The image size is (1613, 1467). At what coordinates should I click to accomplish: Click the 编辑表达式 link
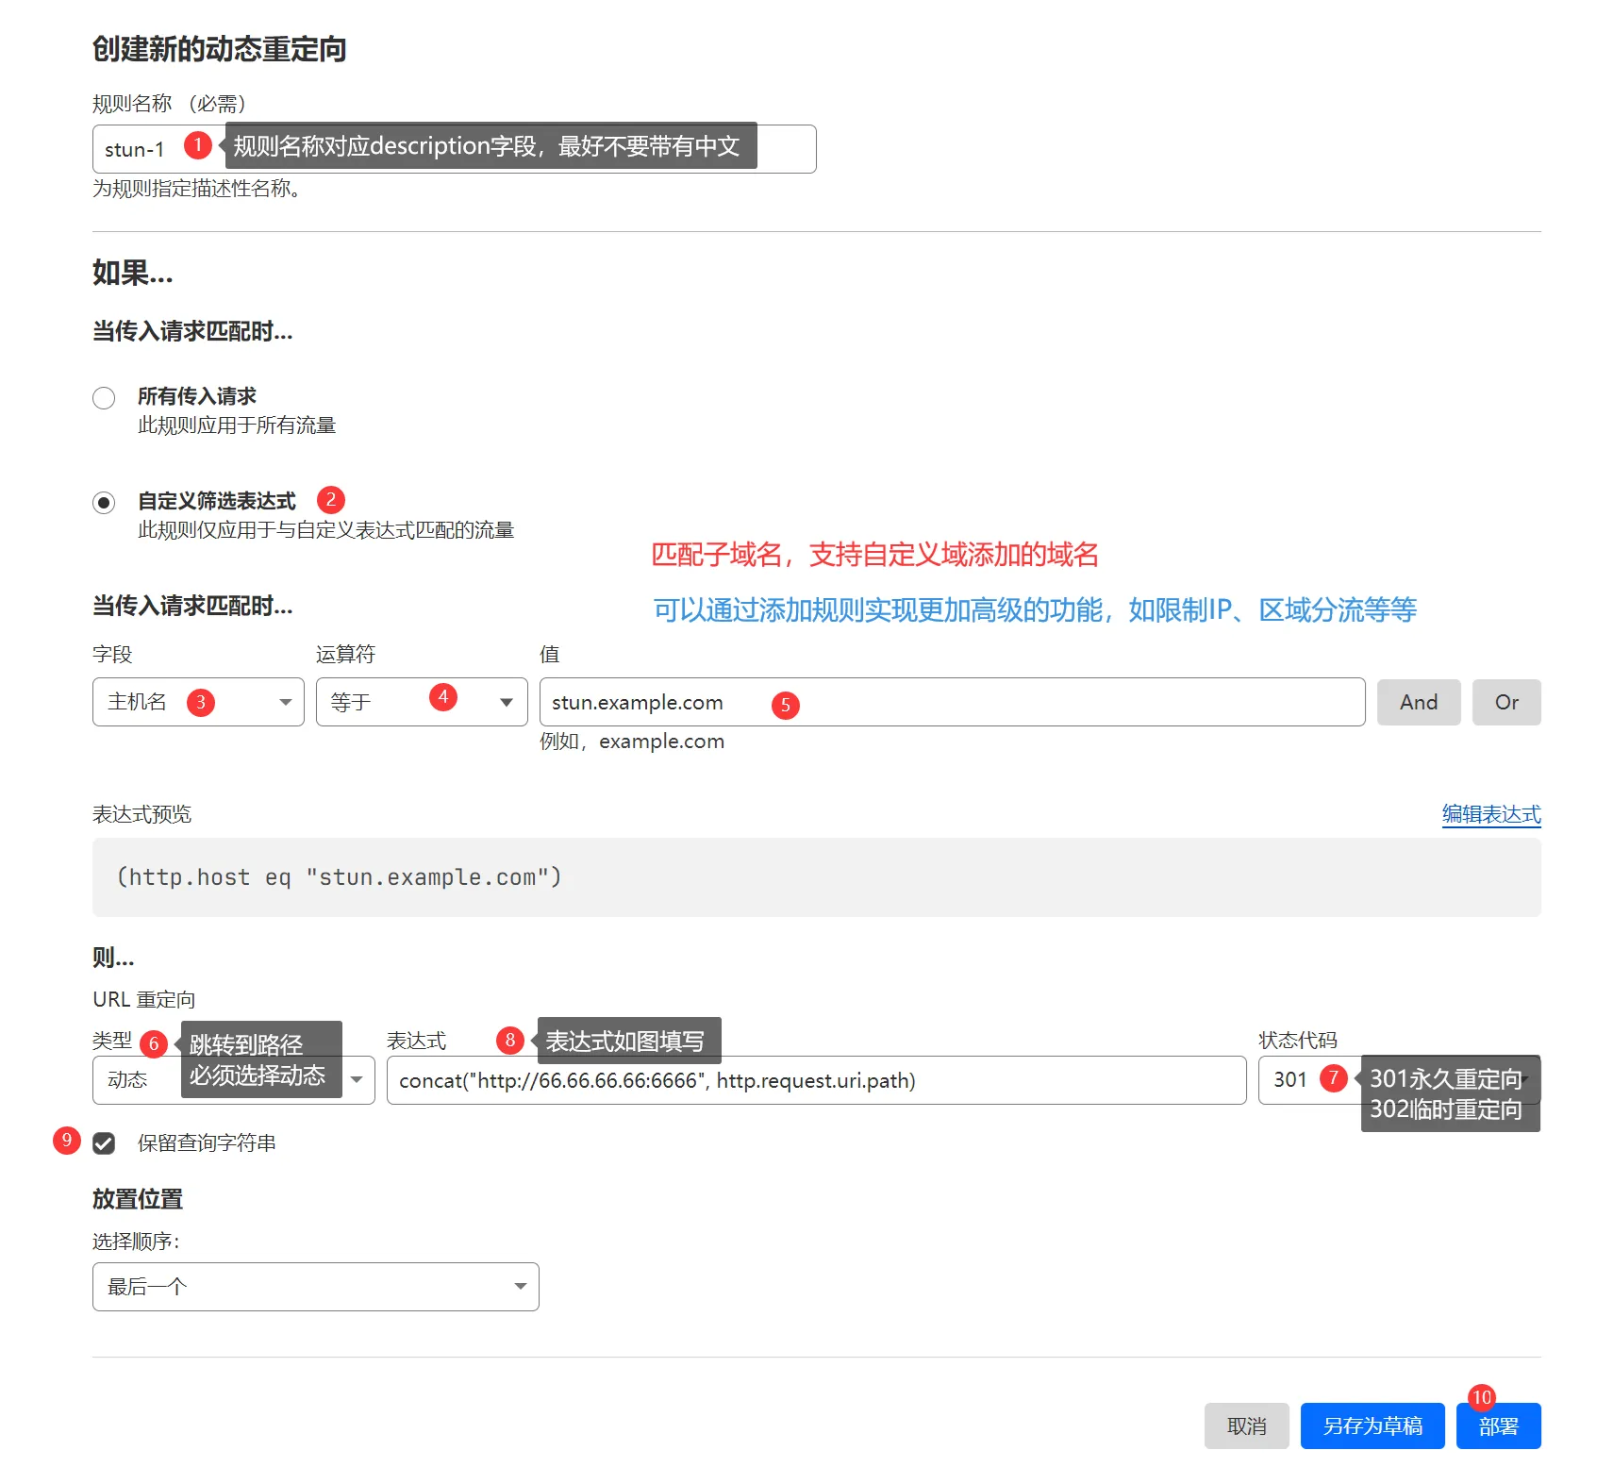tap(1490, 814)
